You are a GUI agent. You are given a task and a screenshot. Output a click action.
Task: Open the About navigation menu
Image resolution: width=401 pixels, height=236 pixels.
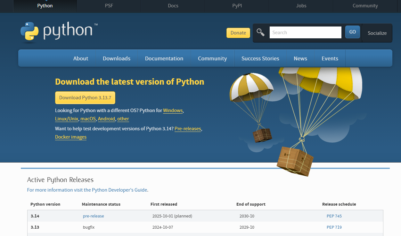click(x=81, y=58)
